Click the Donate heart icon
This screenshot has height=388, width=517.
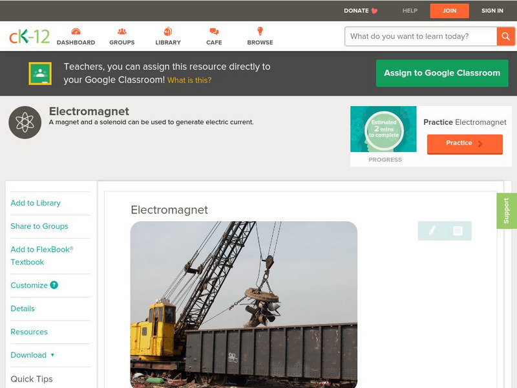(x=374, y=11)
